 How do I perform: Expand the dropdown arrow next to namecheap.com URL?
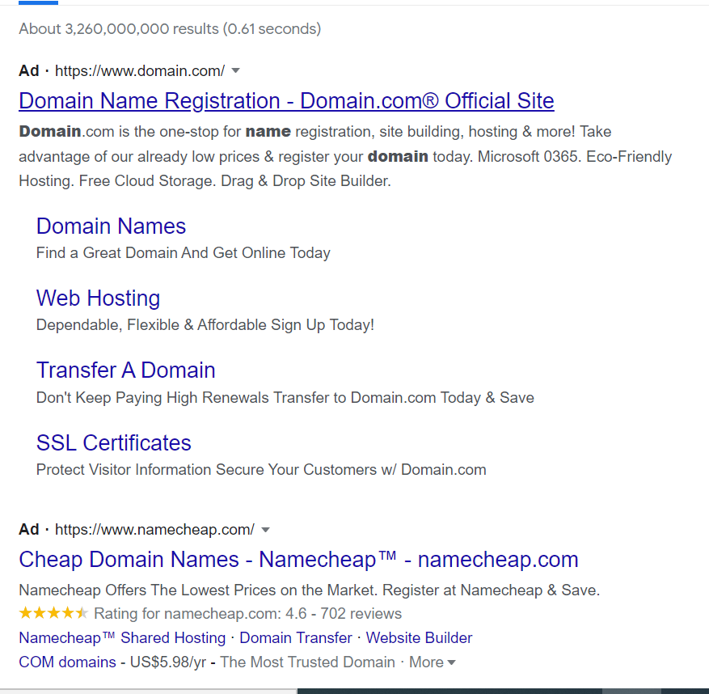click(x=266, y=530)
